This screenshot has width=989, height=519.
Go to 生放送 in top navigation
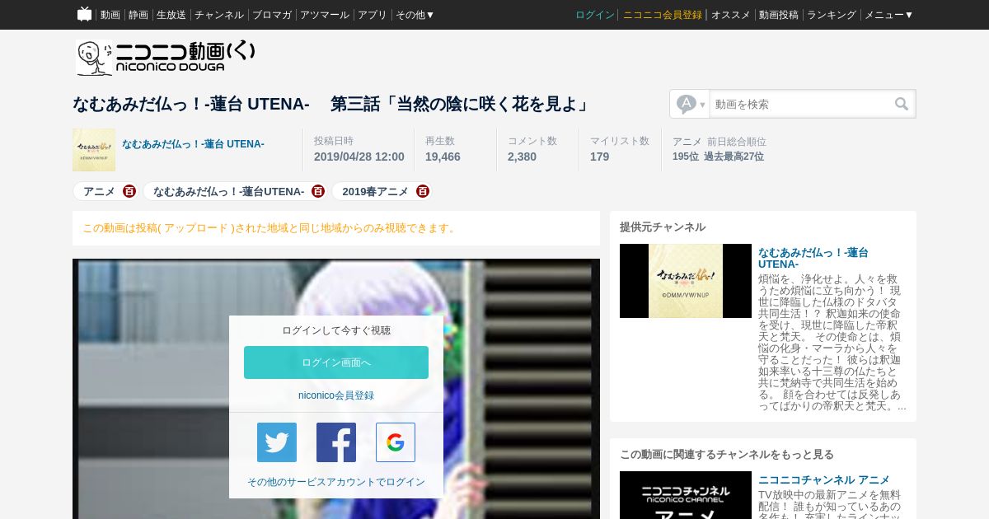point(171,15)
